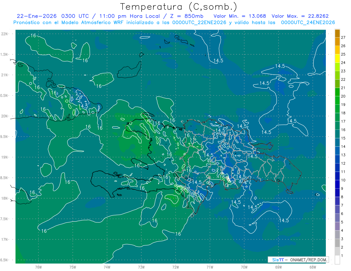
Task: Click the 22N latitude axis label
Action: point(5,34)
